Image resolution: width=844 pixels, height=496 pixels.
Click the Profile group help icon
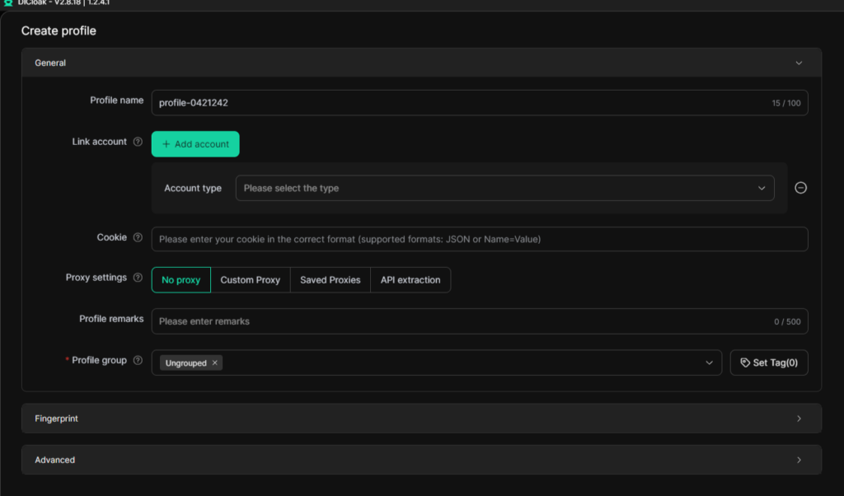coord(138,361)
